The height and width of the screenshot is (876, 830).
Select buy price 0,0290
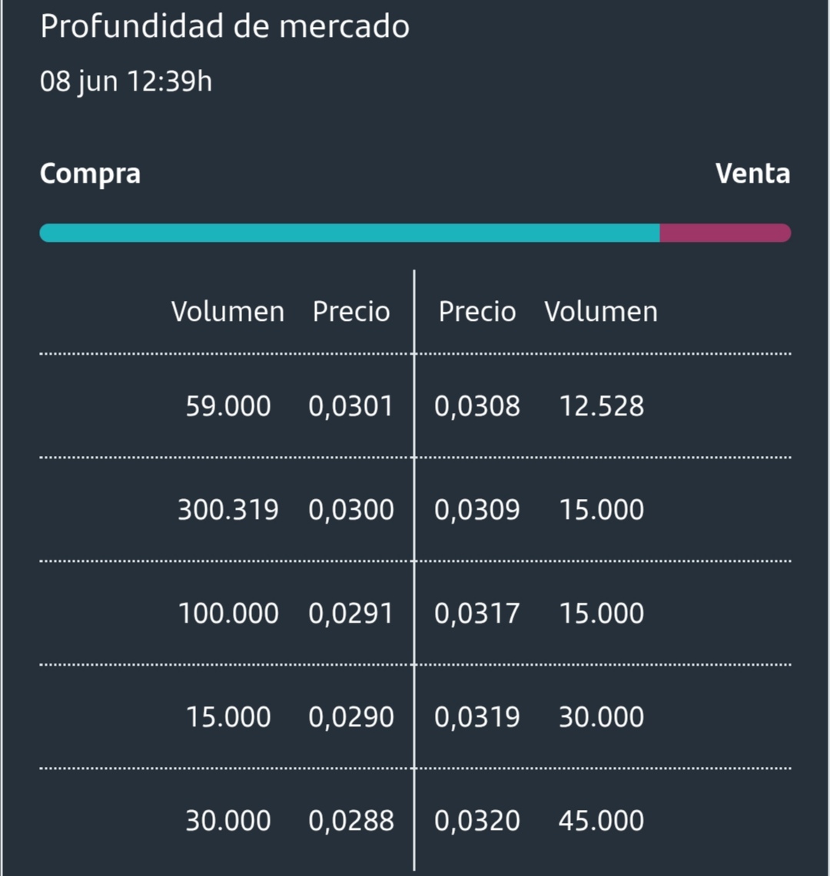pyautogui.click(x=351, y=717)
